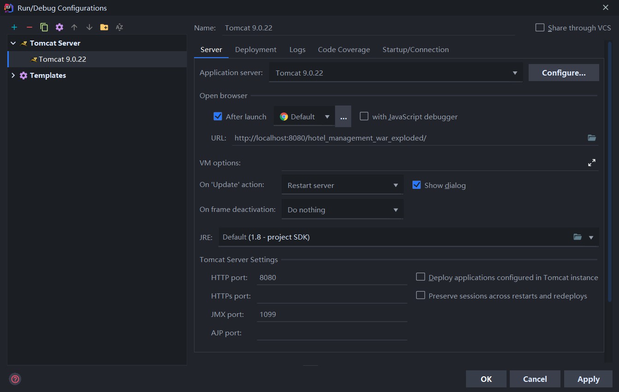Browse for URL using folder icon
The height and width of the screenshot is (392, 619).
[592, 138]
